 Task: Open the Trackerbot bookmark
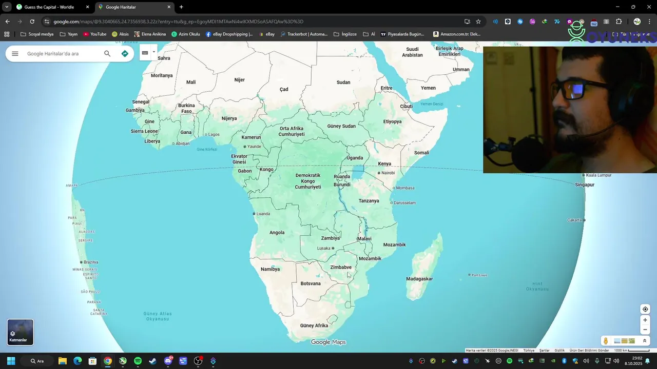pyautogui.click(x=304, y=34)
